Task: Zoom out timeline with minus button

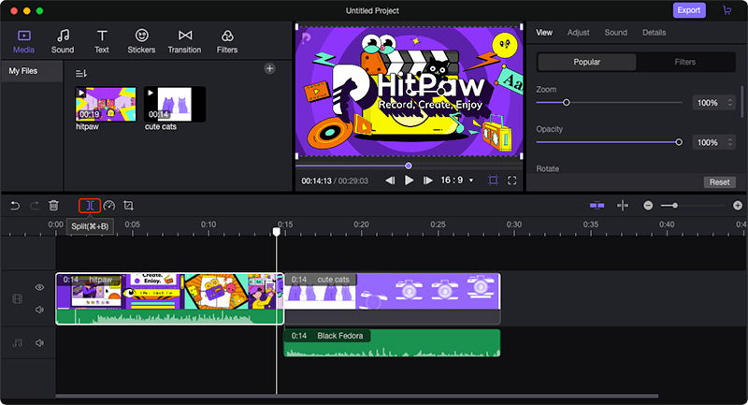Action: tap(648, 206)
